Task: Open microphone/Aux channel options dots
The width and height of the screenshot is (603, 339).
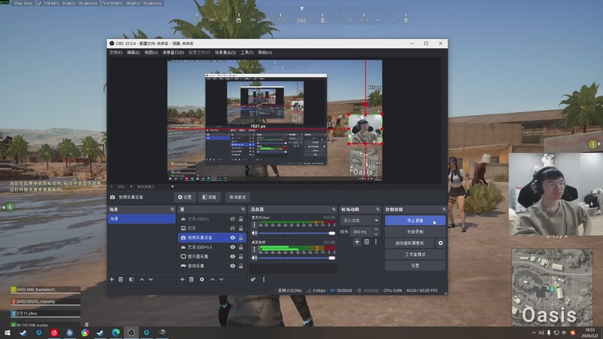Action: tap(254, 224)
